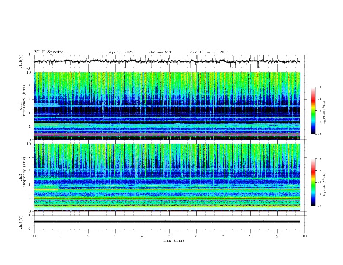343x265 pixels.
Task: Click time axis tick label '0'
Action: click(34, 236)
